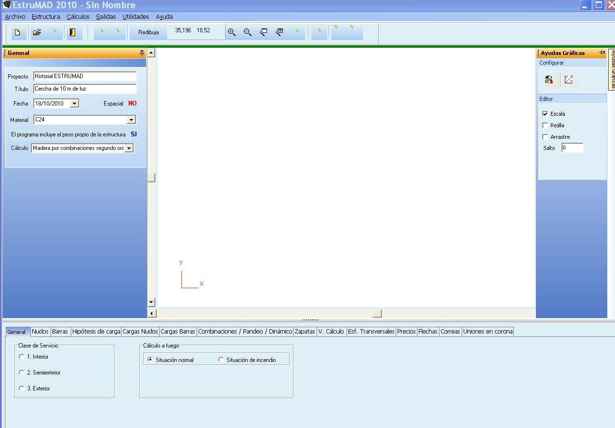
Task: Expand the Cálculo combo box
Action: point(129,148)
